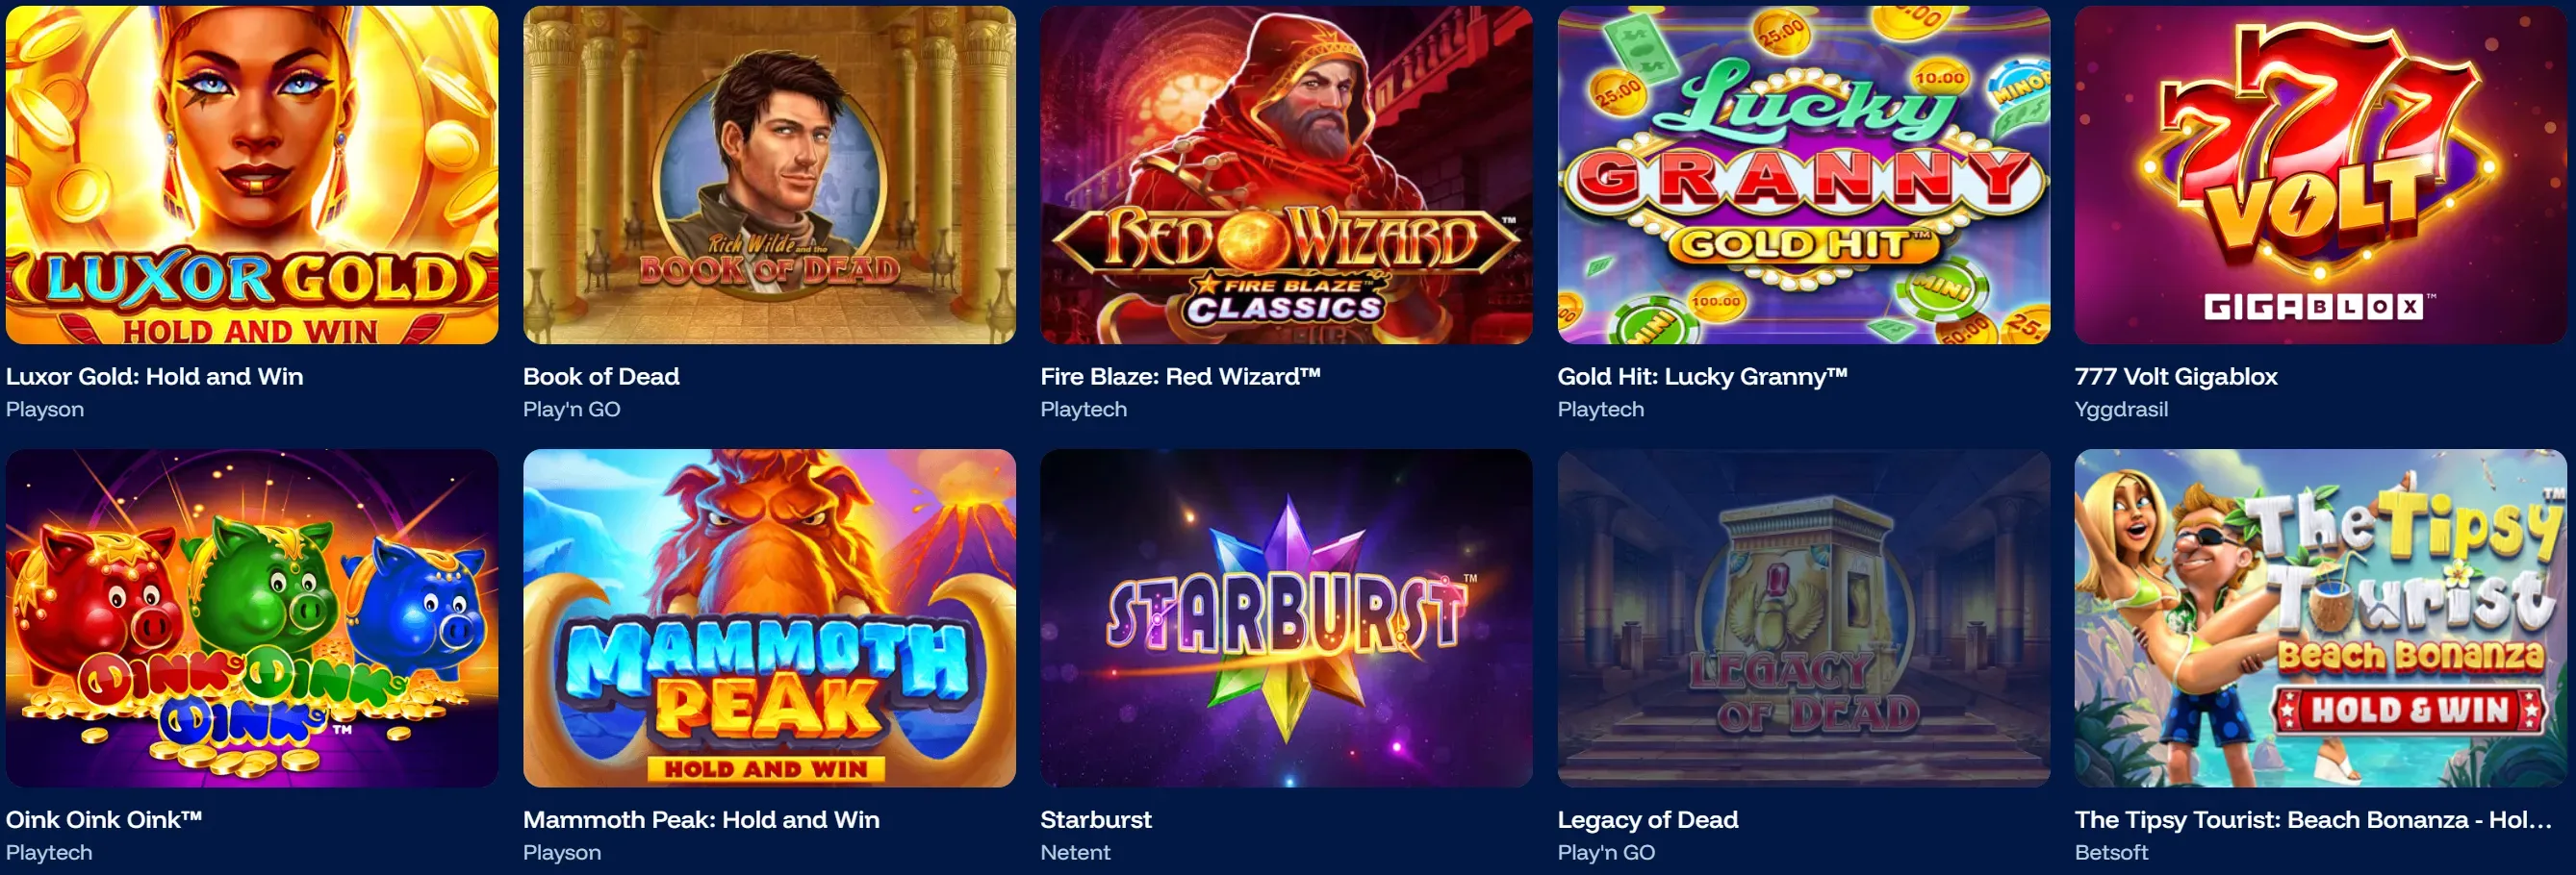The image size is (2576, 875).
Task: Click the 'Fire Blaze: Red Wizard™' title
Action: point(1180,377)
